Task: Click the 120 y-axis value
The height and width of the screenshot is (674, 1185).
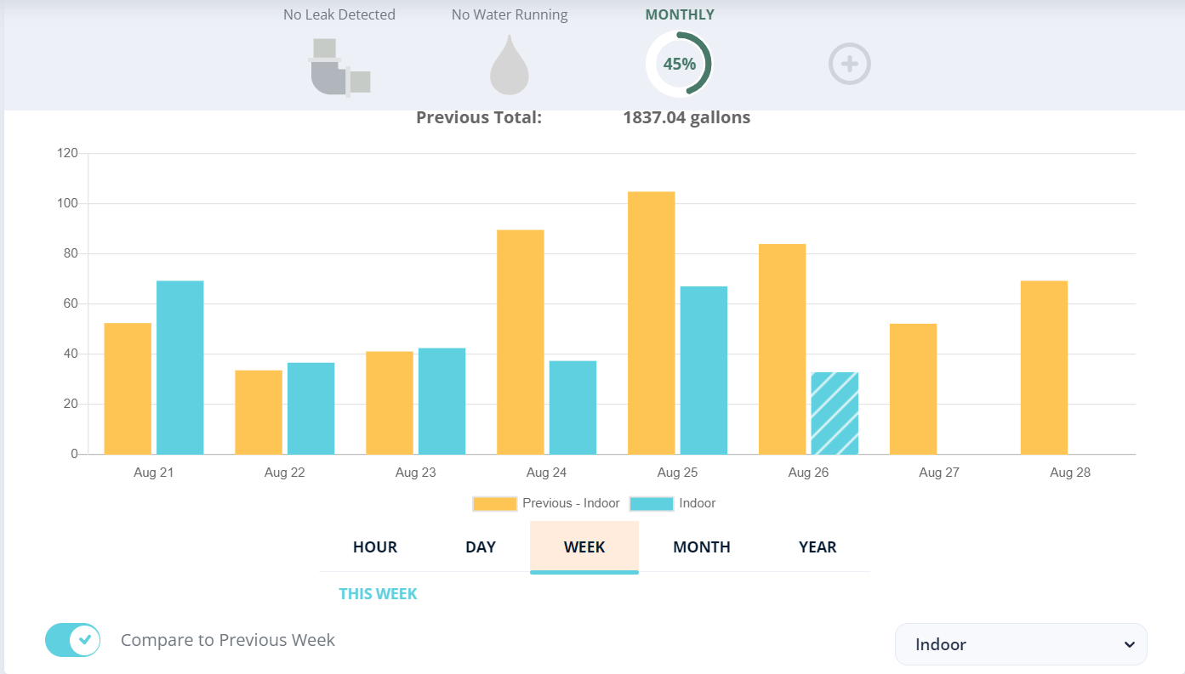Action: [x=68, y=154]
